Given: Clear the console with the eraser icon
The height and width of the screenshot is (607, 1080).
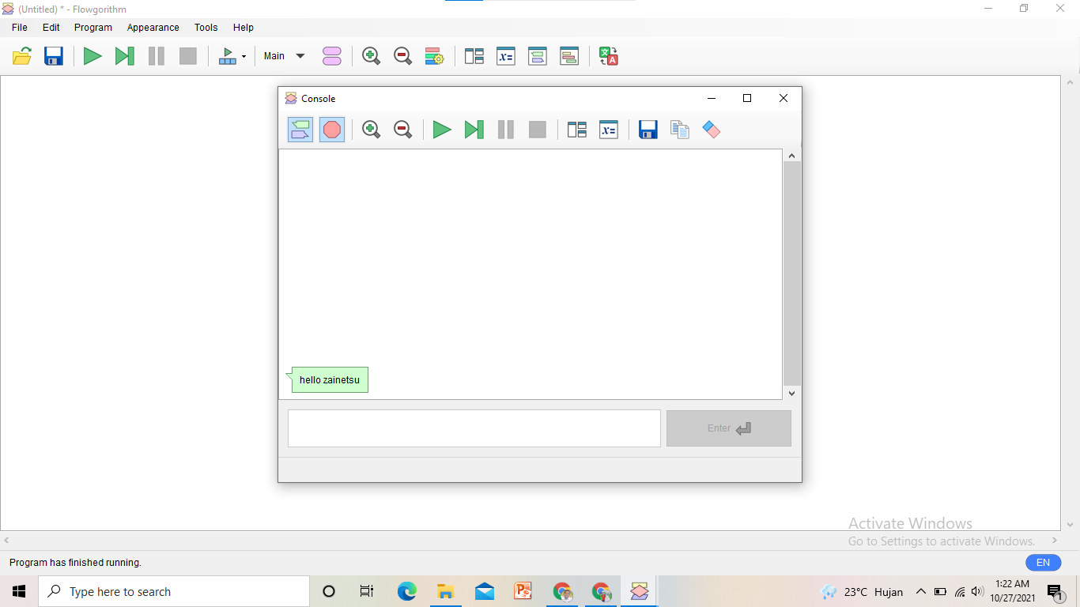Looking at the screenshot, I should click(711, 130).
